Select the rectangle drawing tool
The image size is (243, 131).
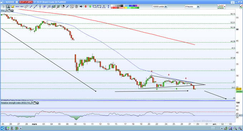pyautogui.click(x=99, y=6)
